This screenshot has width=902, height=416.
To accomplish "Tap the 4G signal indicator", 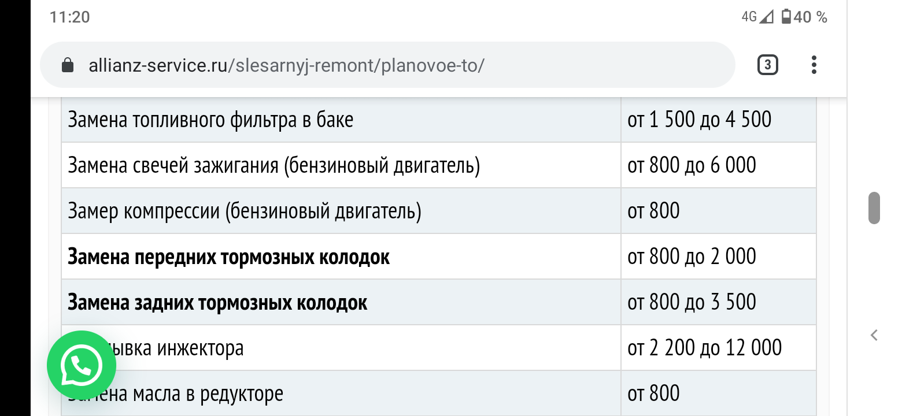I will pos(757,17).
